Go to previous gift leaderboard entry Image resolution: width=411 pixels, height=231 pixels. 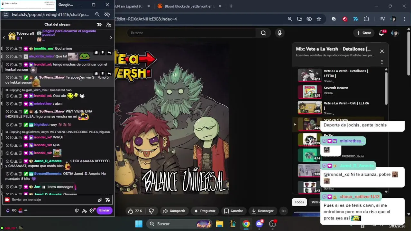click(x=4, y=38)
